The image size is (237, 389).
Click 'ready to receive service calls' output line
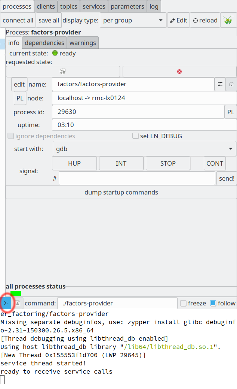tap(56, 372)
